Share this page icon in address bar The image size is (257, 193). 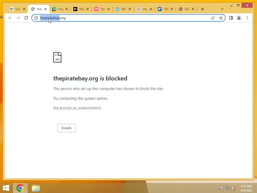213,18
